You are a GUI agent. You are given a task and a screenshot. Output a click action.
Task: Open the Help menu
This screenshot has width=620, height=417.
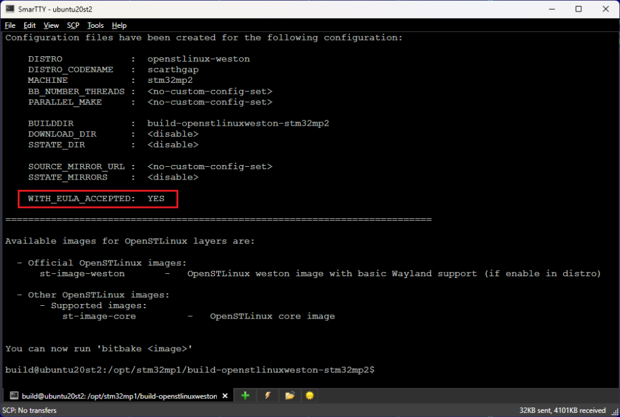coord(119,25)
